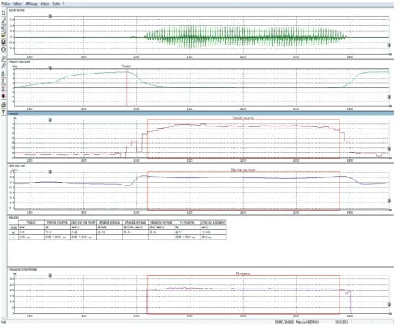Select the Signal sonore panel title
This screenshot has height=329, width=403.
(17, 10)
